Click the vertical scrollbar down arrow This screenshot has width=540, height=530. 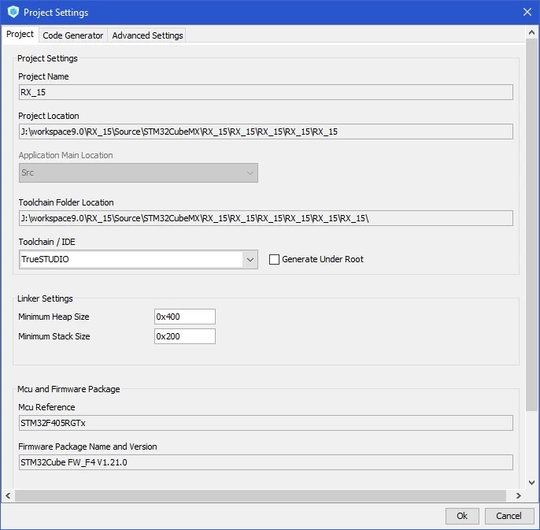[531, 483]
